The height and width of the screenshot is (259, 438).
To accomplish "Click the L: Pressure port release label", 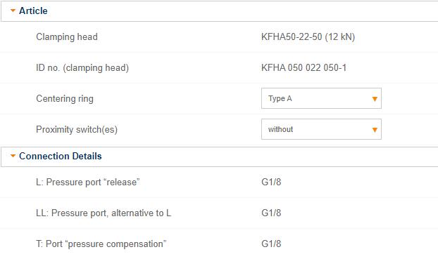I will pyautogui.click(x=88, y=182).
